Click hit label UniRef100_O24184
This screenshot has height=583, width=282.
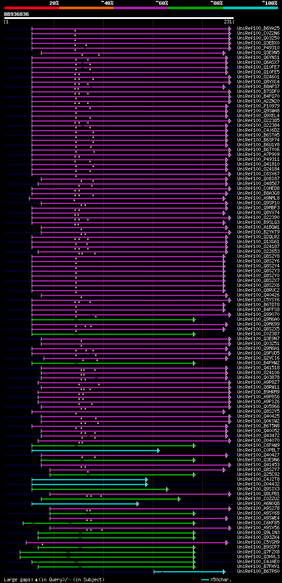tap(258, 169)
